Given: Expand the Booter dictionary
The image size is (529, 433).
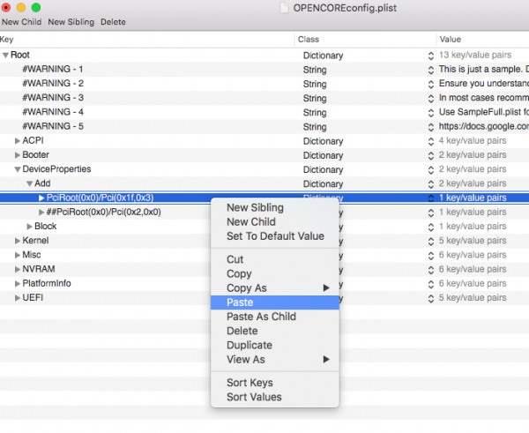Looking at the screenshot, I should (18, 155).
